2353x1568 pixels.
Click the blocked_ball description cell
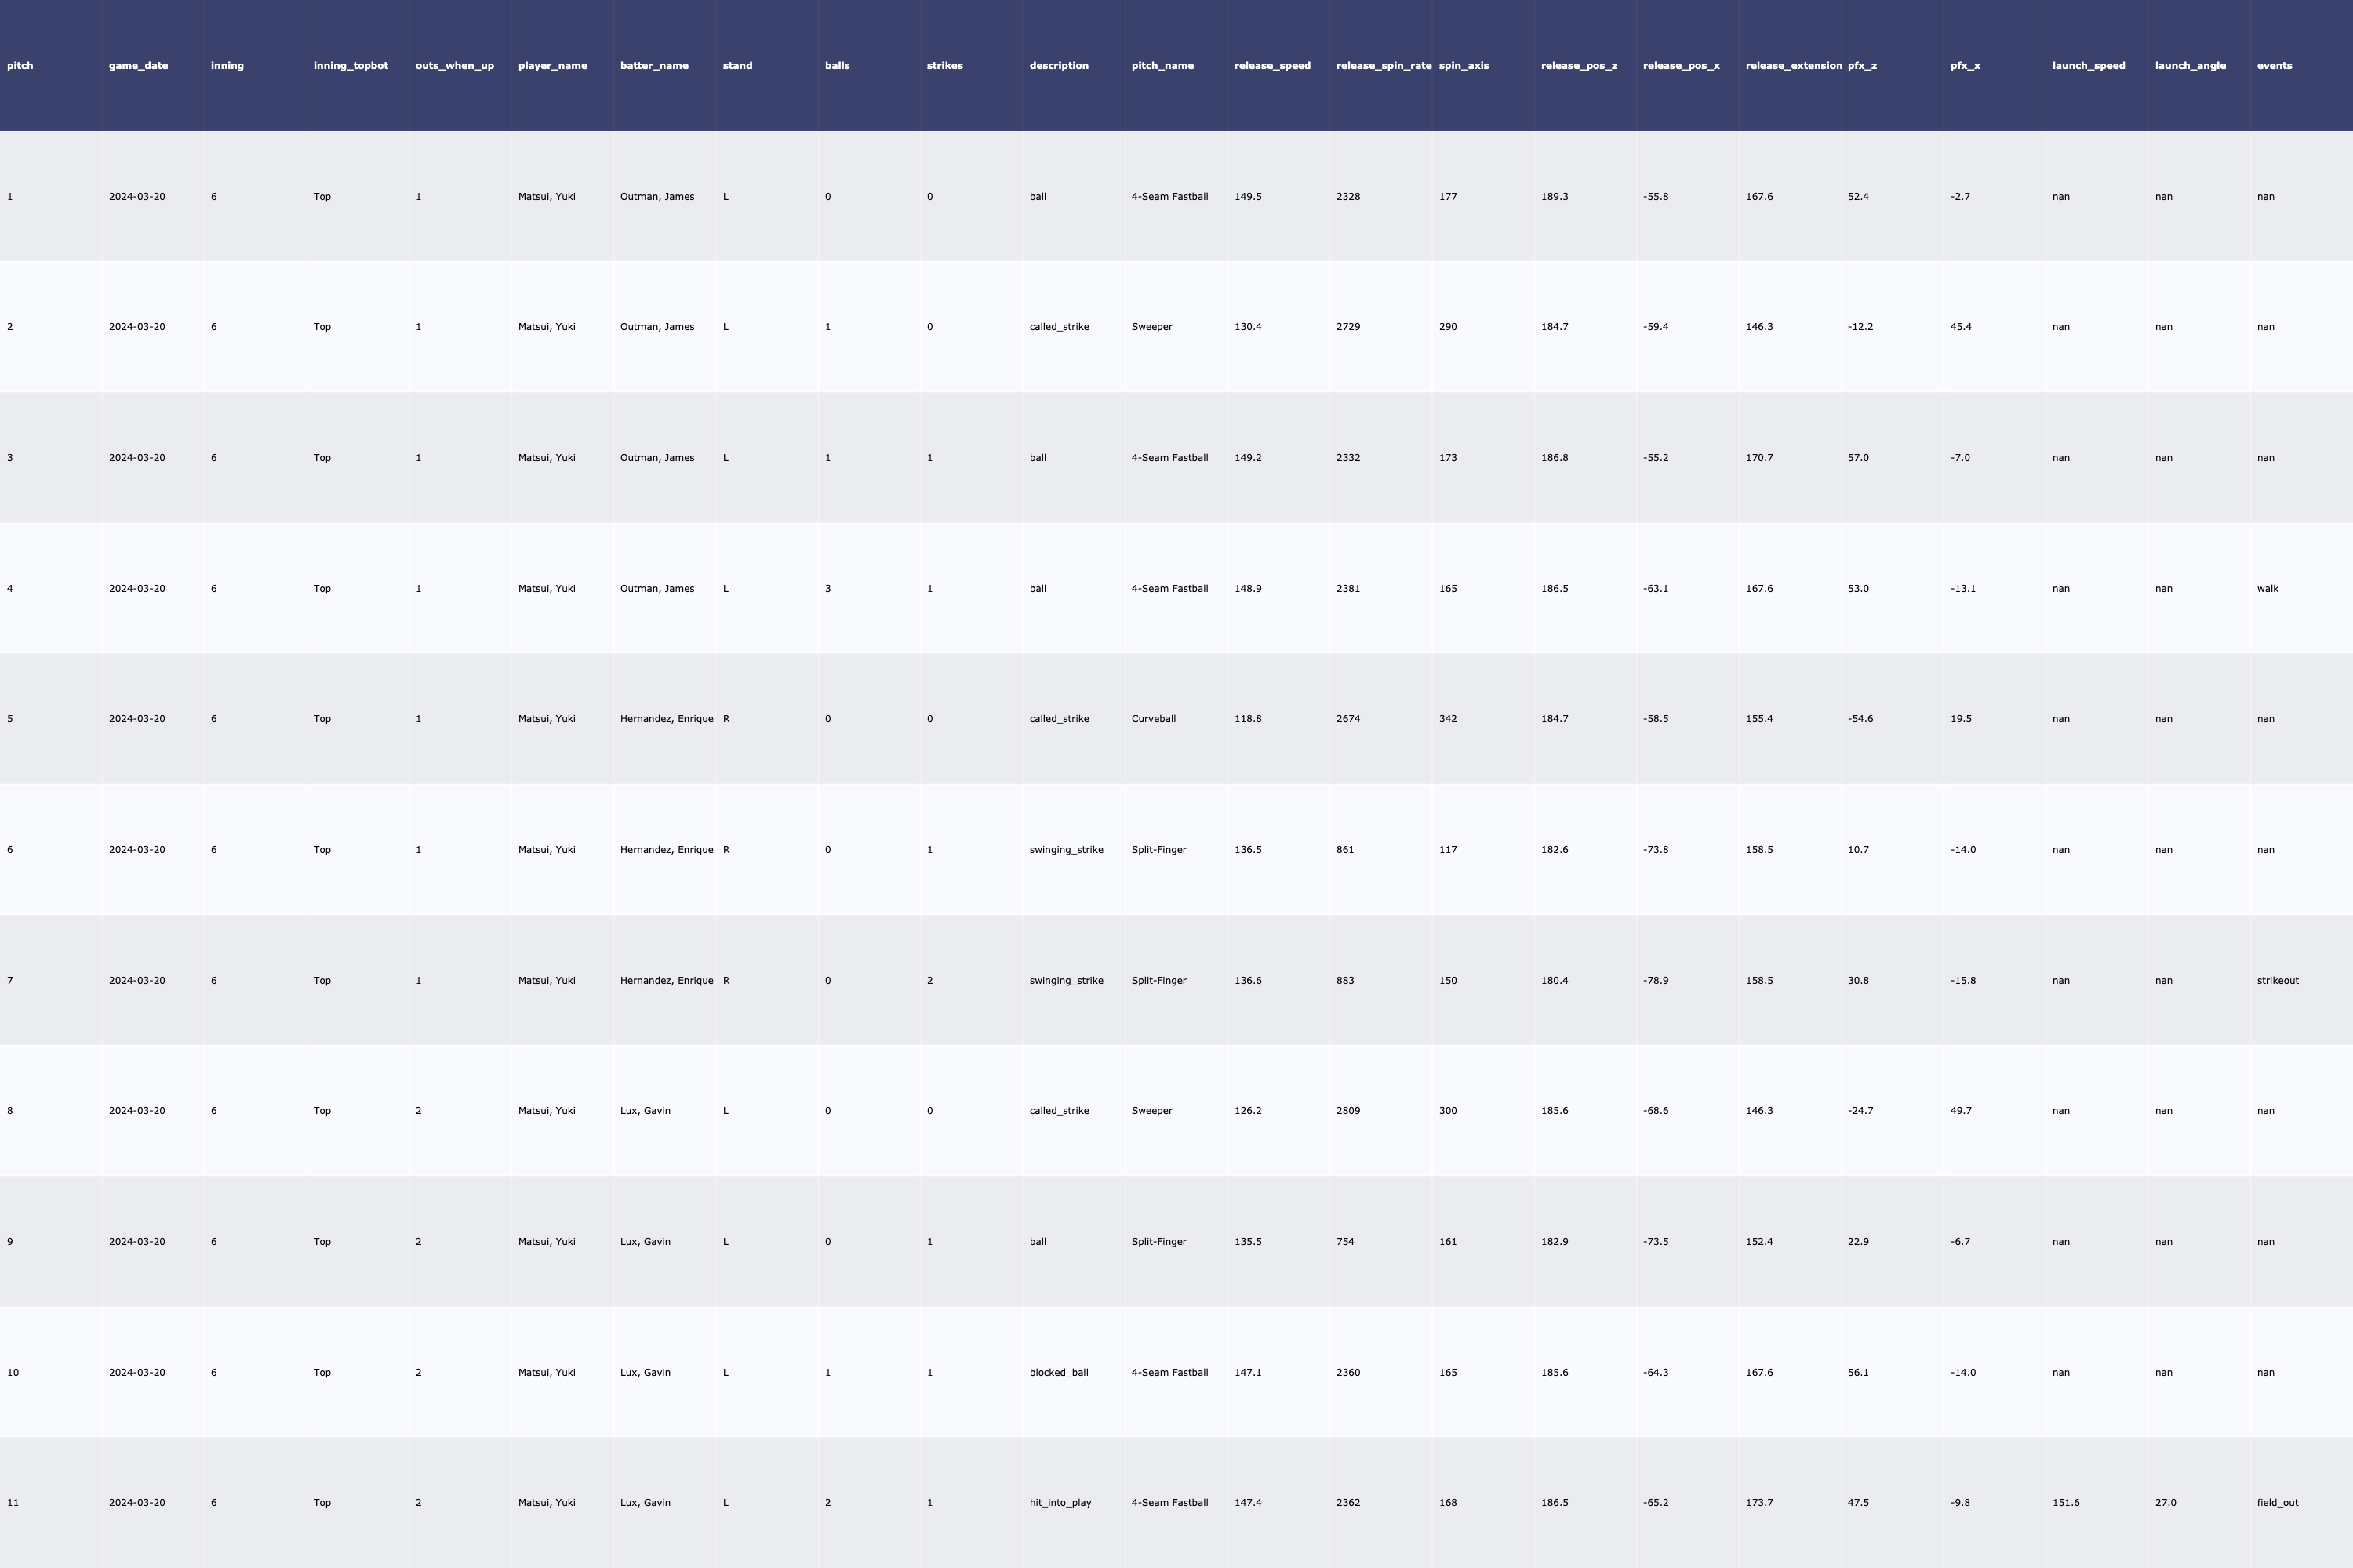click(1057, 1373)
